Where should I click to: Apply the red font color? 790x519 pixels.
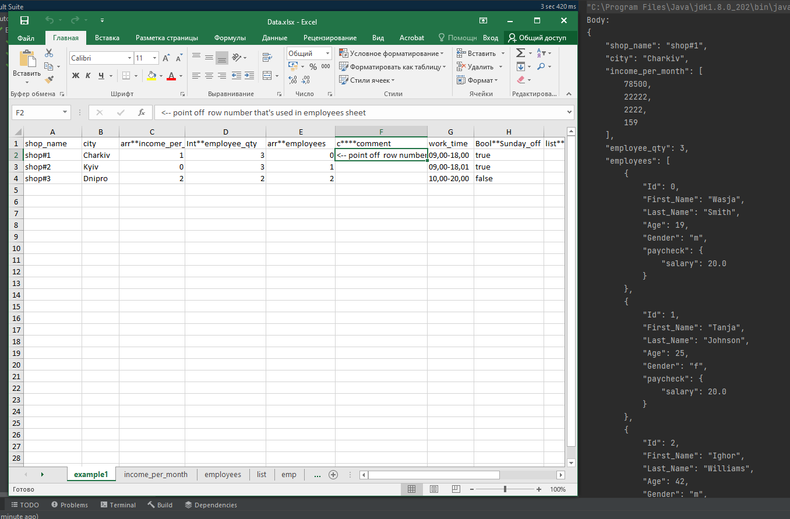(171, 76)
